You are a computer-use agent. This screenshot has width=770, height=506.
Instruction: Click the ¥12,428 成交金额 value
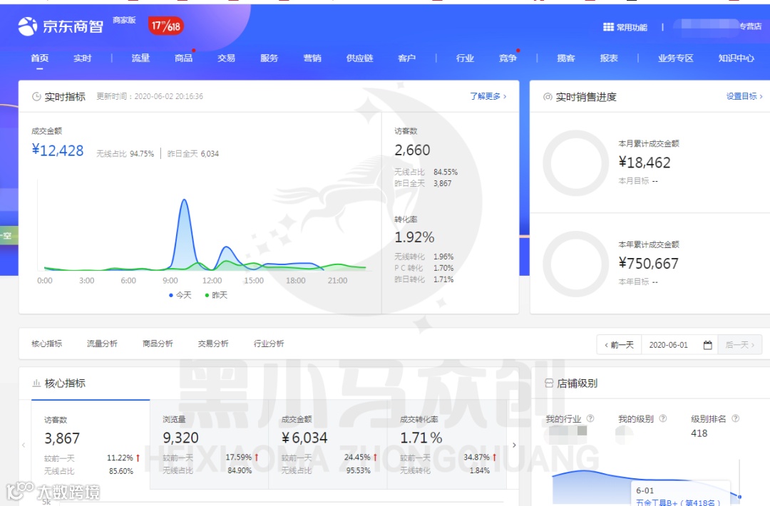pyautogui.click(x=58, y=150)
